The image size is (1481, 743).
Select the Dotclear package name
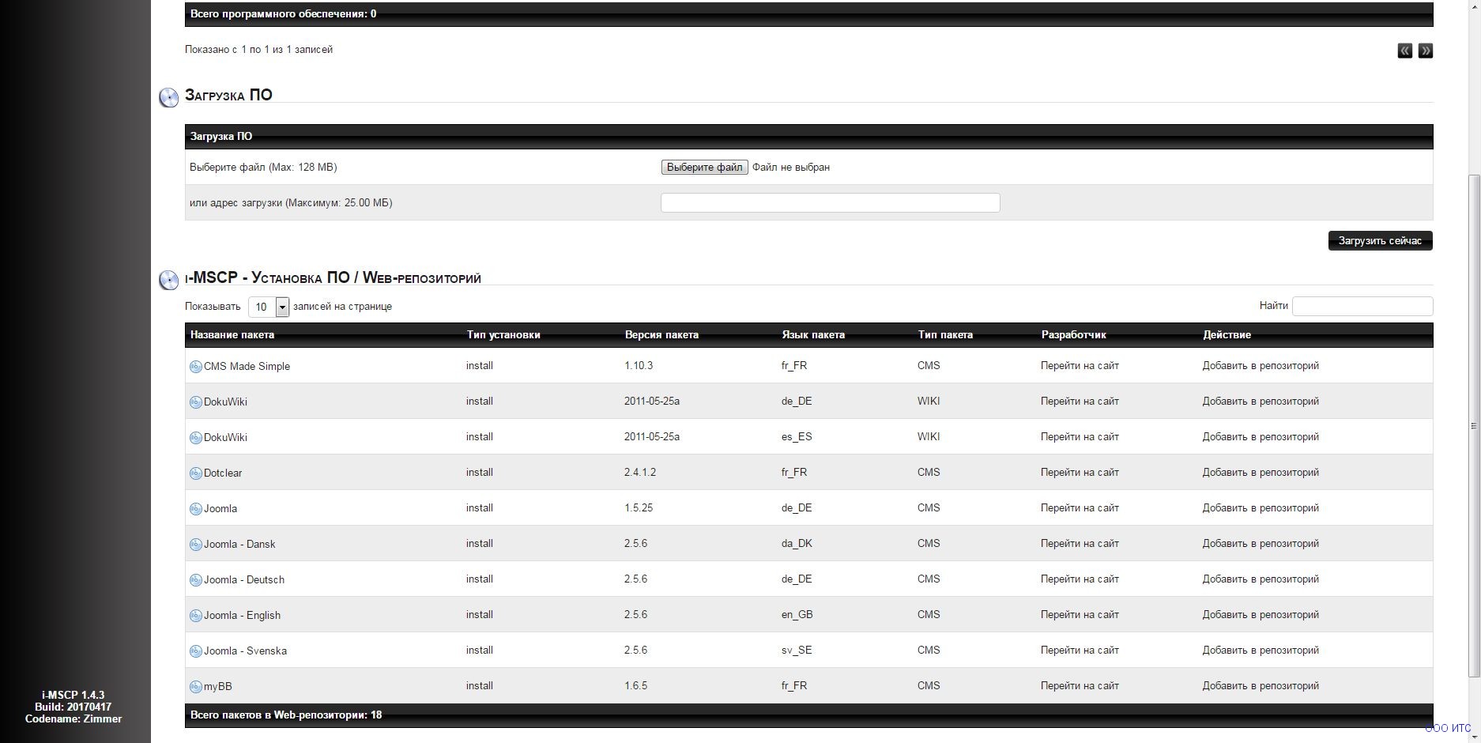tap(223, 473)
